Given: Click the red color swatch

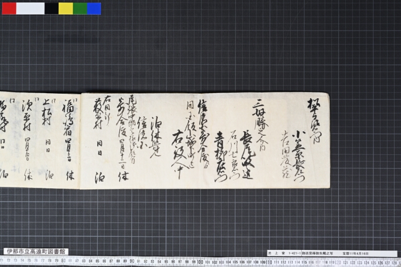Looking at the screenshot, I should [x=9, y=9].
